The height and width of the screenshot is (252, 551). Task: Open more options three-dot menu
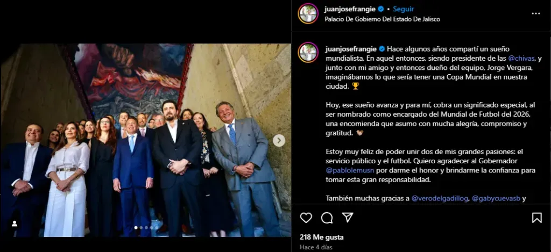(x=535, y=13)
